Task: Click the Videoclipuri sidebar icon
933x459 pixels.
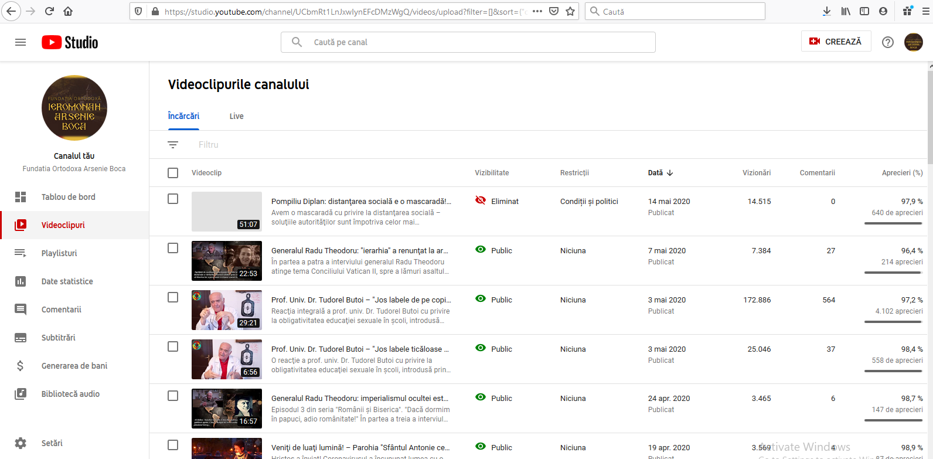Action: pos(21,225)
